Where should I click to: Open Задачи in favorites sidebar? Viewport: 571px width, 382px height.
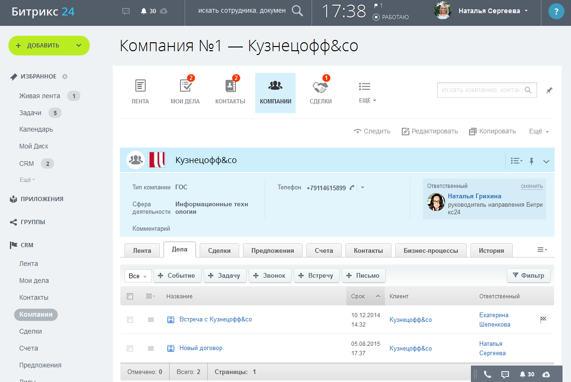(30, 113)
